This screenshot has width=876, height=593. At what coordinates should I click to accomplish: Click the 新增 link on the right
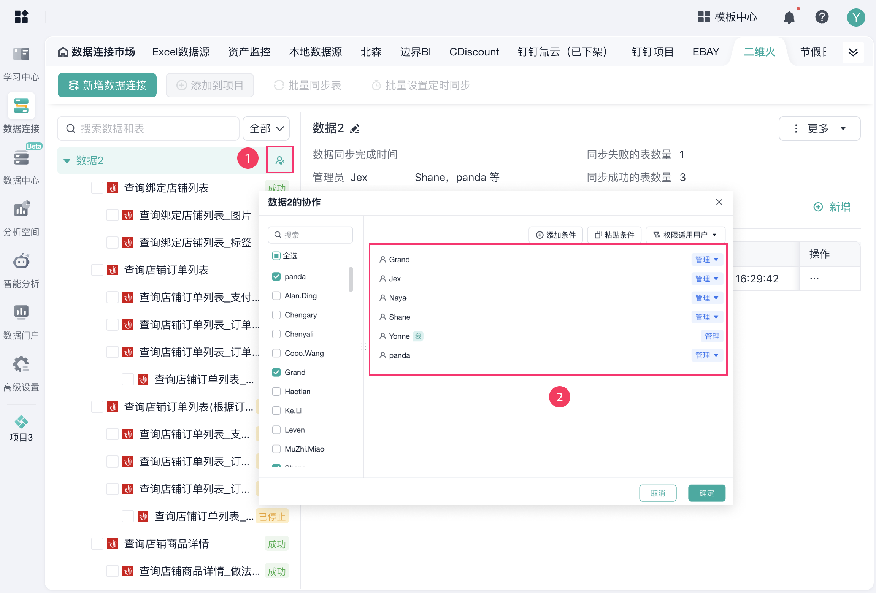pos(832,207)
